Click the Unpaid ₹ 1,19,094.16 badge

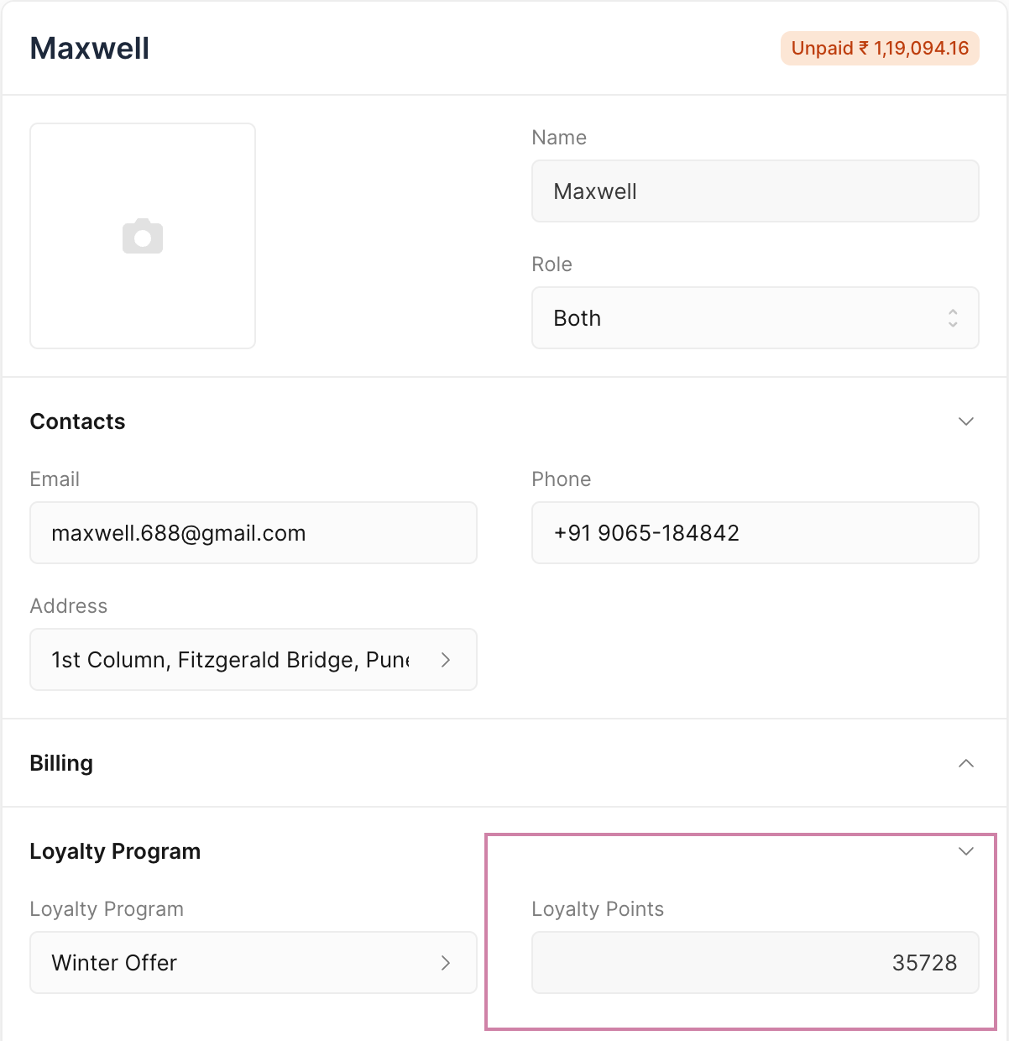click(x=880, y=49)
